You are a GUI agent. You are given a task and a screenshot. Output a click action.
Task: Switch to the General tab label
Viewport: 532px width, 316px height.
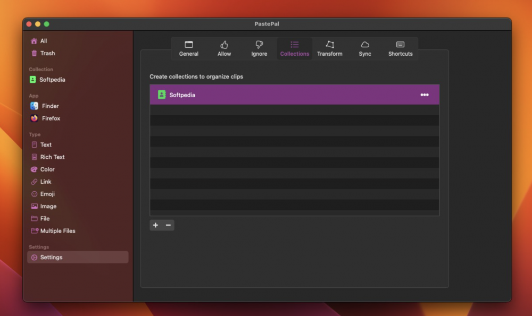click(x=189, y=54)
